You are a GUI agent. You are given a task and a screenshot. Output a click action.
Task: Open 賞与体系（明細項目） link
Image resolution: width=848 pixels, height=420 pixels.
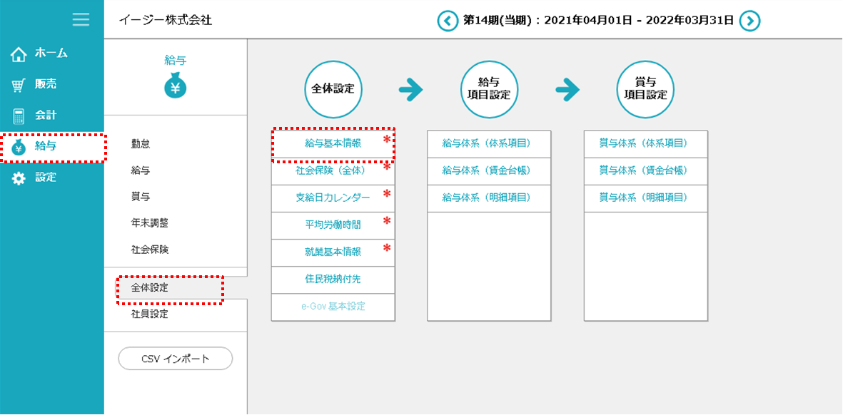click(645, 198)
